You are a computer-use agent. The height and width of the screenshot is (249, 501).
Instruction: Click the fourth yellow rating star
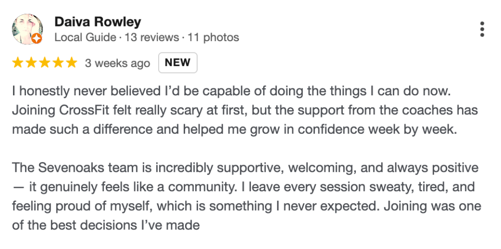pyautogui.click(x=58, y=63)
